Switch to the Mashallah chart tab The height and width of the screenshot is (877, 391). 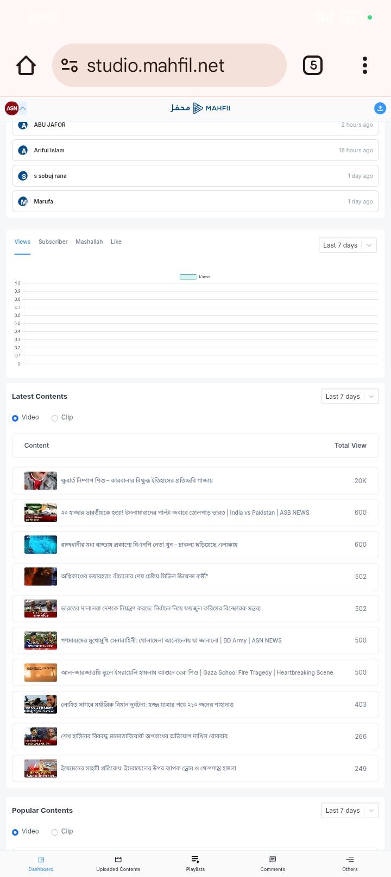pos(89,242)
